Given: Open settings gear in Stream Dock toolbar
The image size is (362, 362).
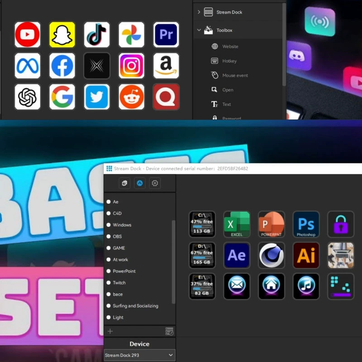Looking at the screenshot, I should click(x=155, y=183).
